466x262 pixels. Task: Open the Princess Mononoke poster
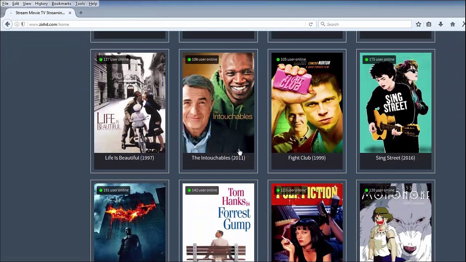tap(395, 223)
